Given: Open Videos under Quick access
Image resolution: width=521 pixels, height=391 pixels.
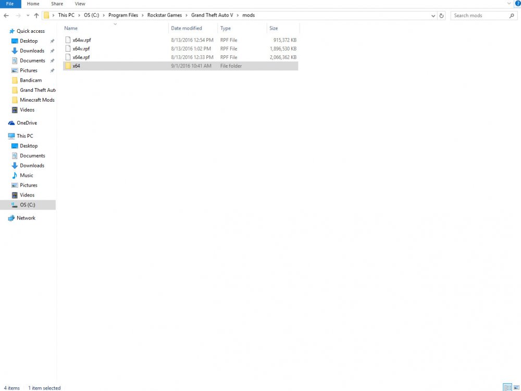Looking at the screenshot, I should 27,109.
